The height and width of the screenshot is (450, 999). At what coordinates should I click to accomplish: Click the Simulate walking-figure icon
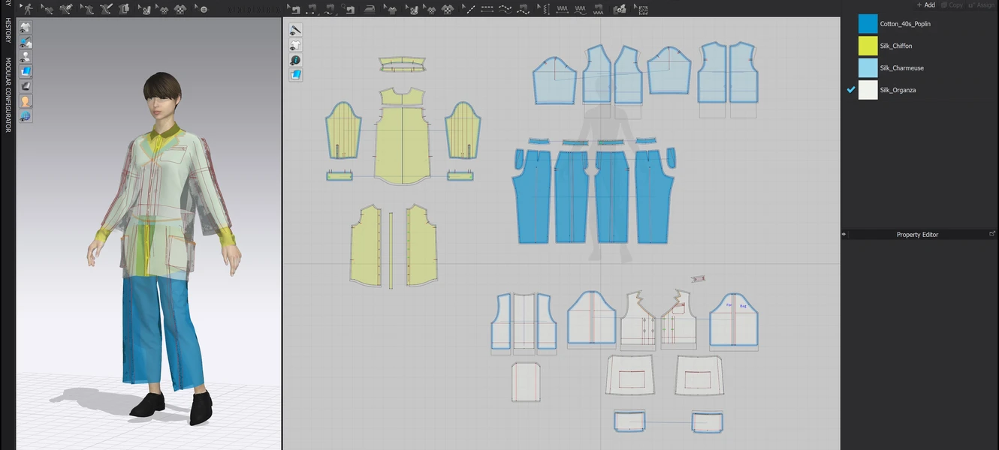click(x=28, y=9)
